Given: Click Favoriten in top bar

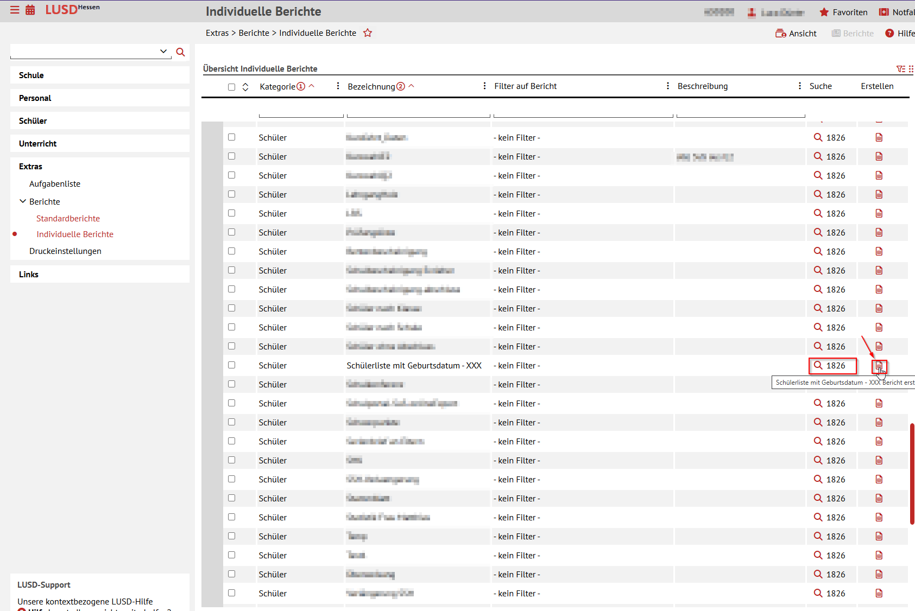Looking at the screenshot, I should (x=843, y=12).
